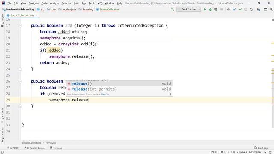Select release(int permits) completion suggestion
Screen dimensions: 274x154
coord(119,89)
